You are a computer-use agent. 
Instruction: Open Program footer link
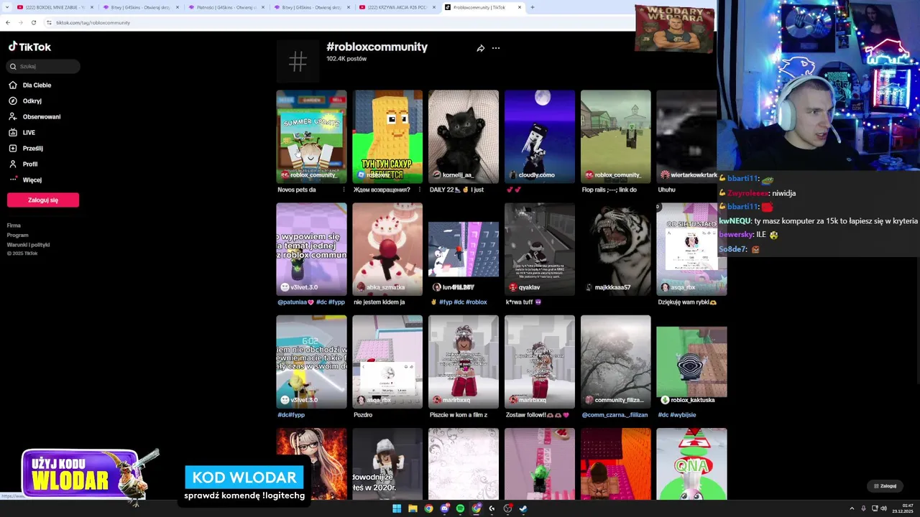[x=18, y=235]
